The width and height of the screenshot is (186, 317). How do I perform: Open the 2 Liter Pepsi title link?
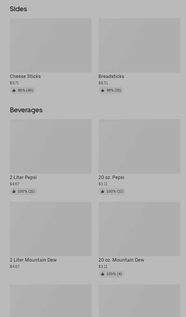[23, 177]
